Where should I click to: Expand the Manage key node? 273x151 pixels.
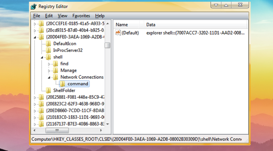point(49,71)
